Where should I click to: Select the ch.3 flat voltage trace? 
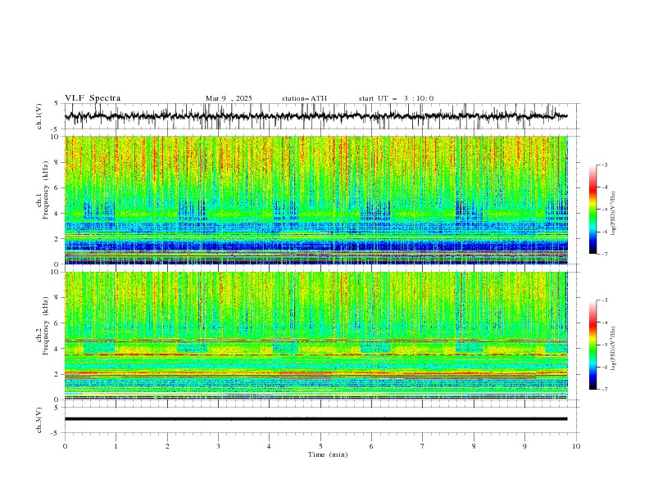315,419
